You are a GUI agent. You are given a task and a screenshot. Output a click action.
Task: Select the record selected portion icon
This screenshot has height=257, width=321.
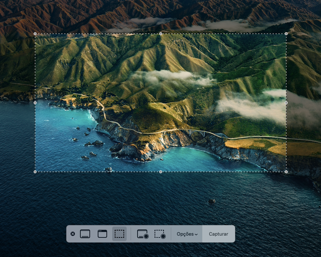click(x=160, y=234)
